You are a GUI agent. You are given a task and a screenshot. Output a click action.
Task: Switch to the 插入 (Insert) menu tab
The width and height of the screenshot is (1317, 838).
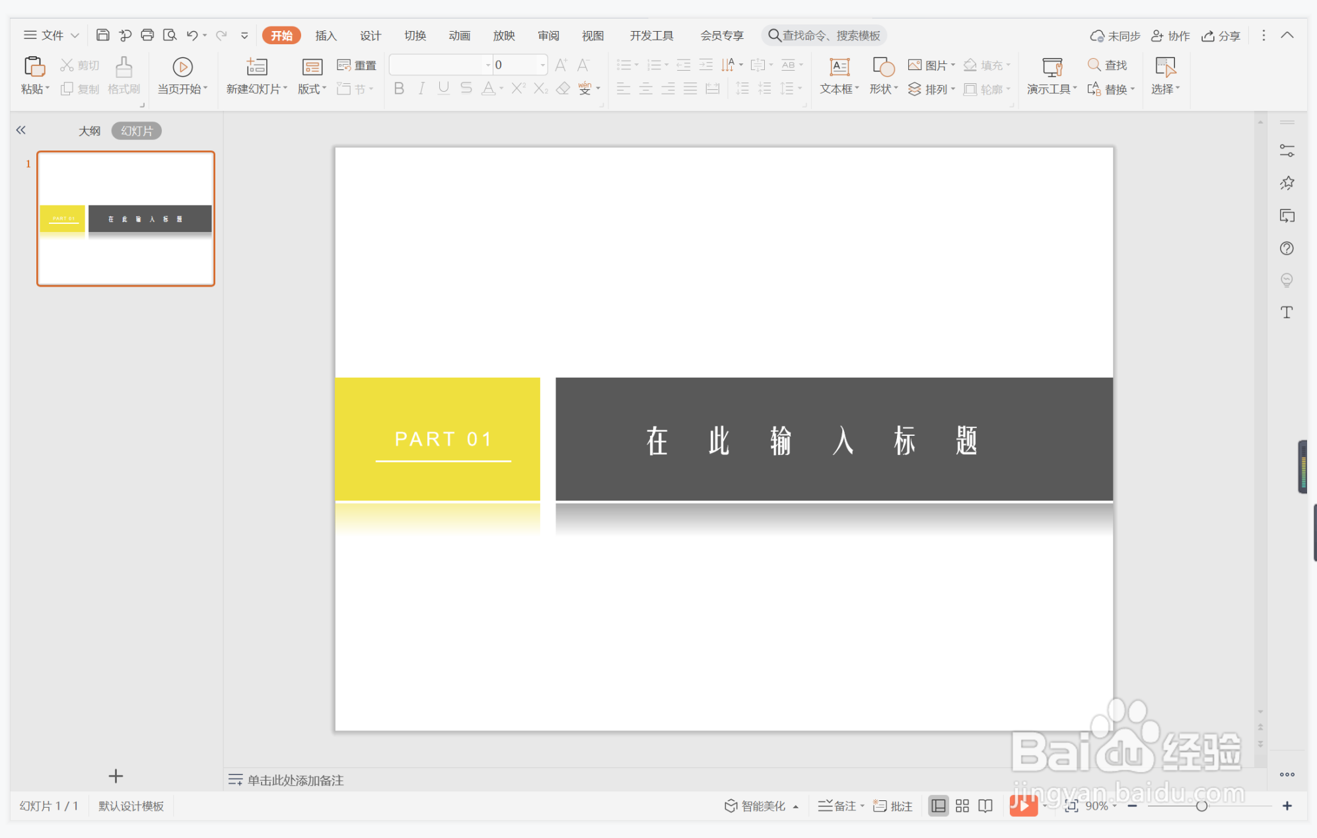[326, 36]
